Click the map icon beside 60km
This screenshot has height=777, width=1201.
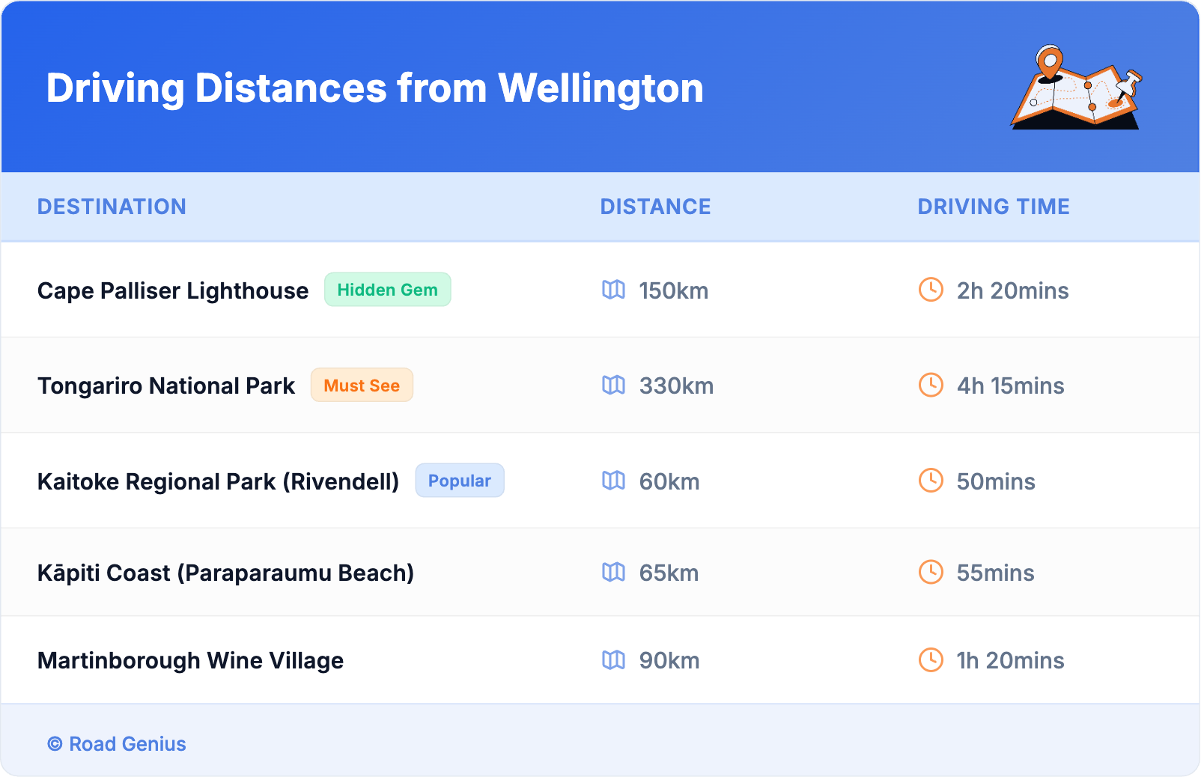click(613, 481)
